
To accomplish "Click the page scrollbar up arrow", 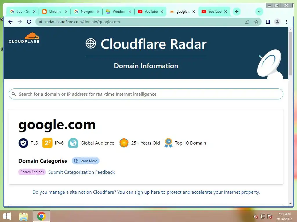I will click(x=290, y=30).
